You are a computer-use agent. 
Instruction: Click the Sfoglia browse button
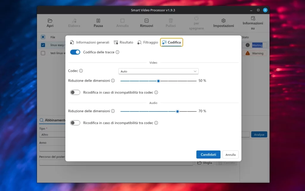pyautogui.click(x=205, y=163)
